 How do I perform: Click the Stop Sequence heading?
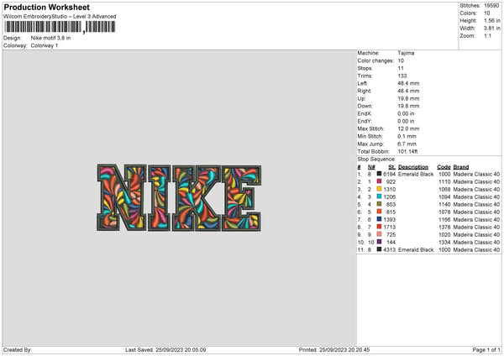tap(376, 159)
